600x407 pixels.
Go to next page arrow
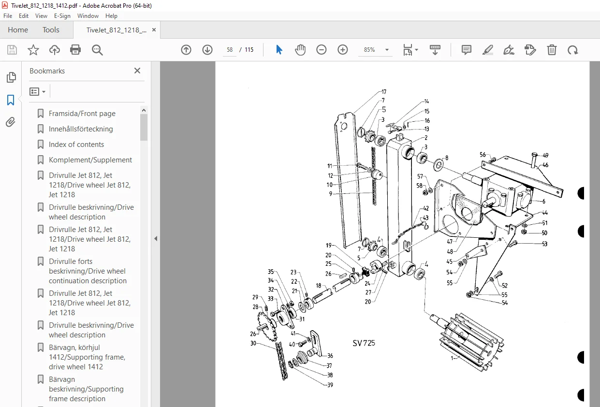pyautogui.click(x=207, y=50)
